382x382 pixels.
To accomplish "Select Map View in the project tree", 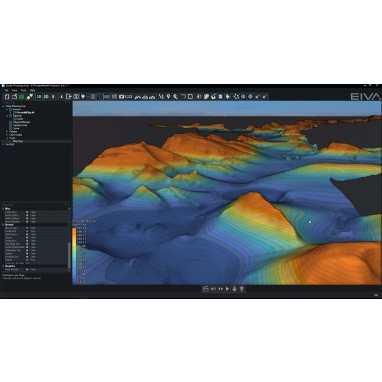I will tap(18, 141).
